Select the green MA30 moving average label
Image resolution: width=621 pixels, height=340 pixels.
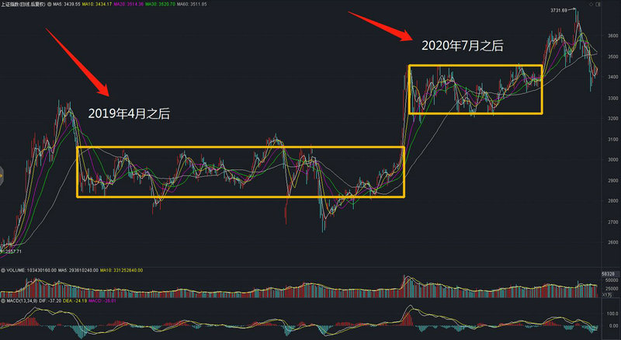click(193, 5)
